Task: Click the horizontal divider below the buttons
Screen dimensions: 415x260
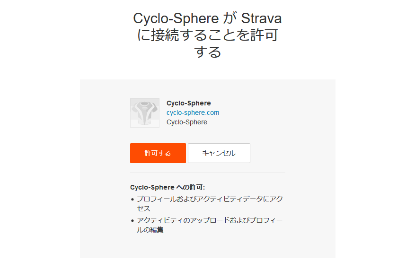Action: [208, 173]
